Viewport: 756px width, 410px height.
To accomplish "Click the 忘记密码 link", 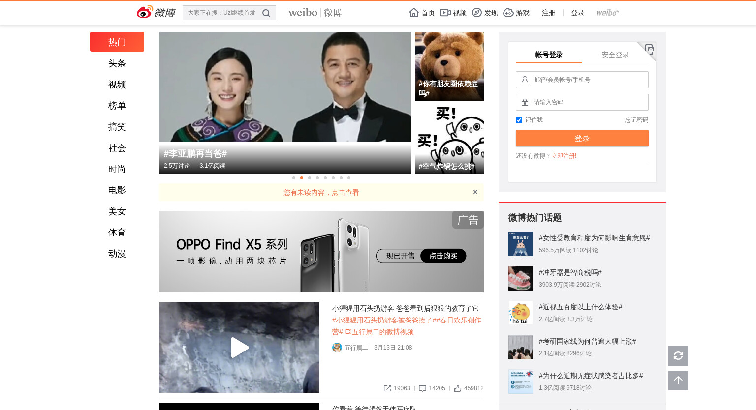I will click(x=637, y=120).
